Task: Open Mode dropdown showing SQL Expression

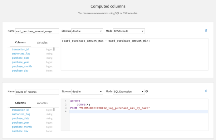Action: (x=129, y=91)
